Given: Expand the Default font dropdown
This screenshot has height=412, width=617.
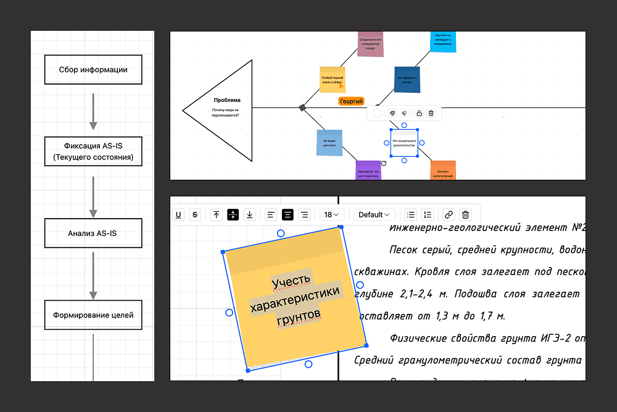Looking at the screenshot, I should point(375,215).
